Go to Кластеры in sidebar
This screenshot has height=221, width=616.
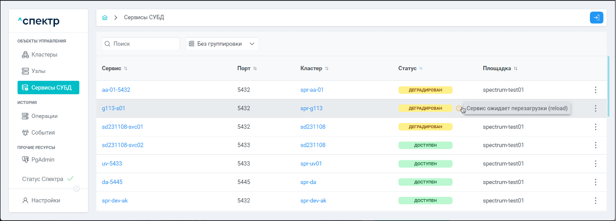pos(44,55)
